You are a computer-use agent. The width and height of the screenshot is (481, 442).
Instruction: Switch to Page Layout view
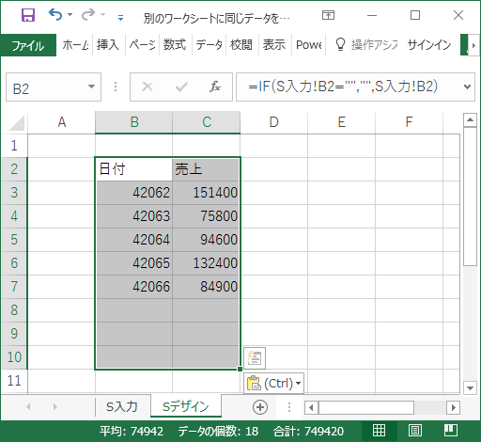(415, 431)
